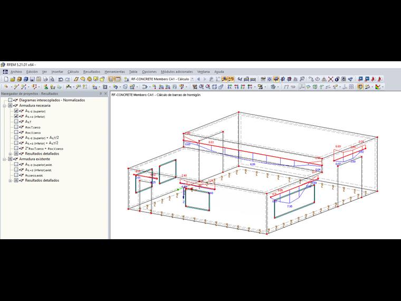Open the Ayuda menu
This screenshot has width=401, height=301.
[x=219, y=72]
